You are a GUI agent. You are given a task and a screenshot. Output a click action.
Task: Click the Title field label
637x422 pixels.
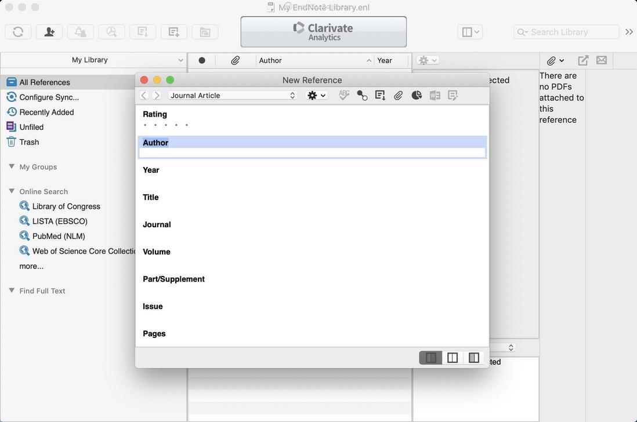pyautogui.click(x=150, y=197)
